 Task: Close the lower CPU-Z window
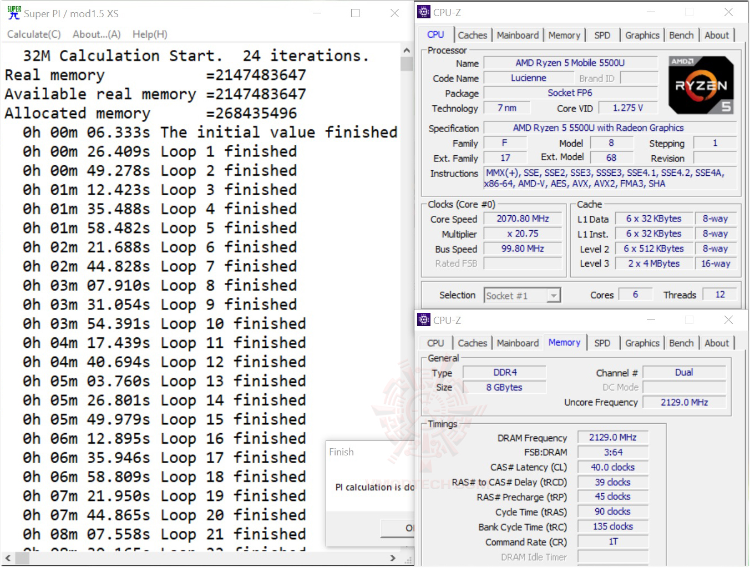click(728, 319)
